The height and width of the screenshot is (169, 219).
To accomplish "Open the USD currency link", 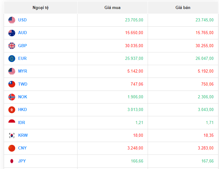I will tap(22, 20).
